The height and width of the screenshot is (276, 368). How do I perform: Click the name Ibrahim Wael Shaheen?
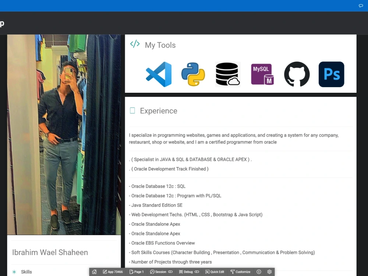click(50, 252)
